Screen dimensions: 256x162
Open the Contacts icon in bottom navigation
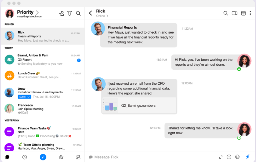coord(78,157)
